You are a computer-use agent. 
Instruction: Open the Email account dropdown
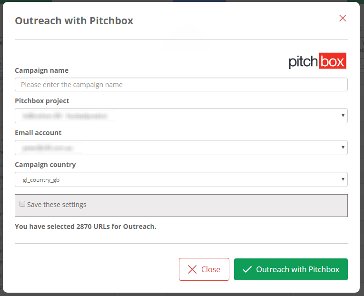pos(181,148)
